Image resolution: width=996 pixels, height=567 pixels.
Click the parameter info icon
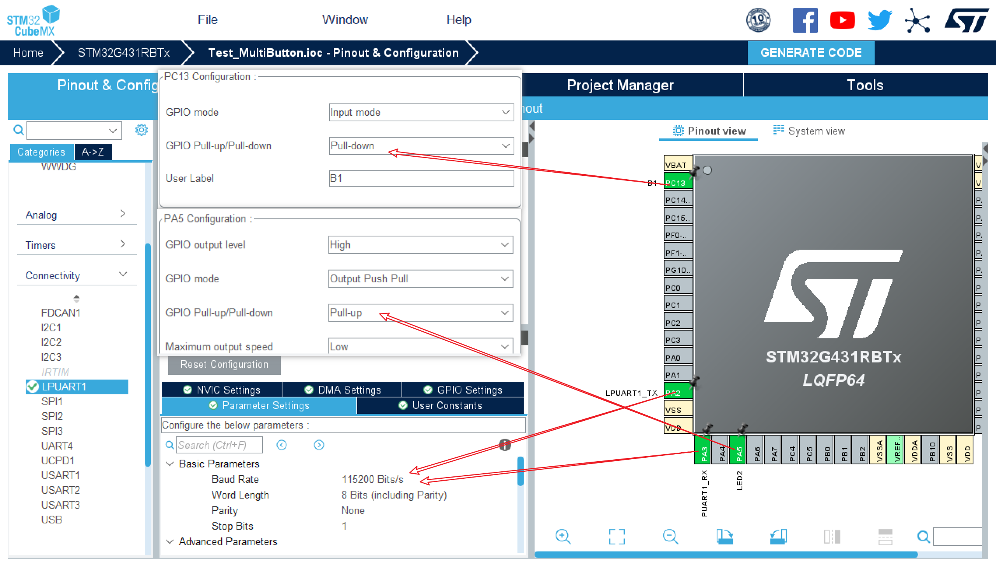coord(505,445)
